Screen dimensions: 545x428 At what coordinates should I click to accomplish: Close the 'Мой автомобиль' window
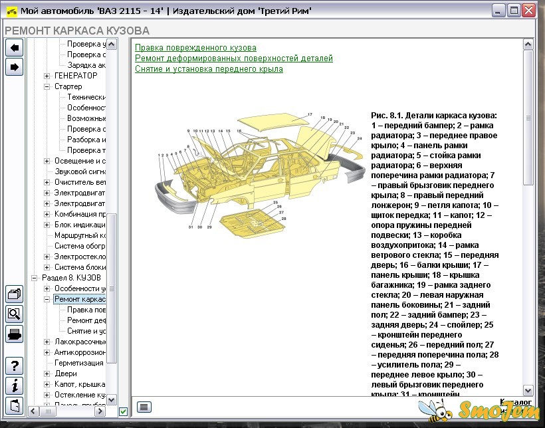click(x=528, y=11)
